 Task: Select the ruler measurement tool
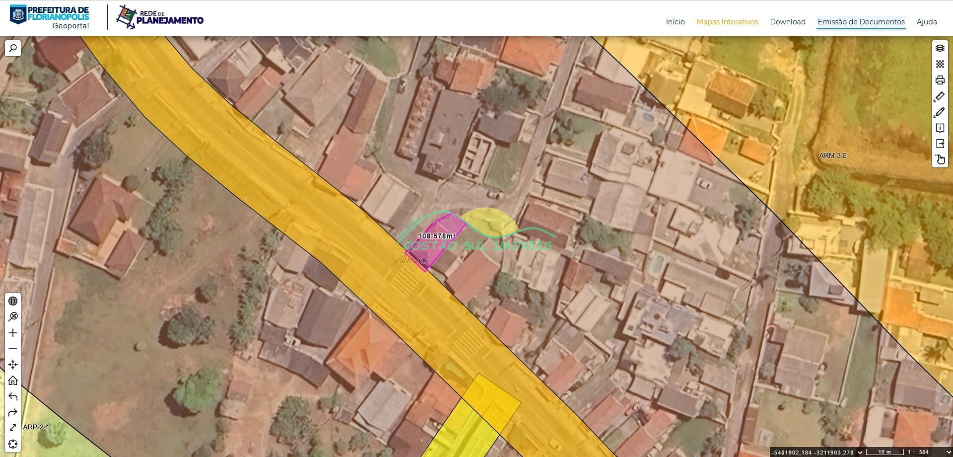(x=940, y=96)
